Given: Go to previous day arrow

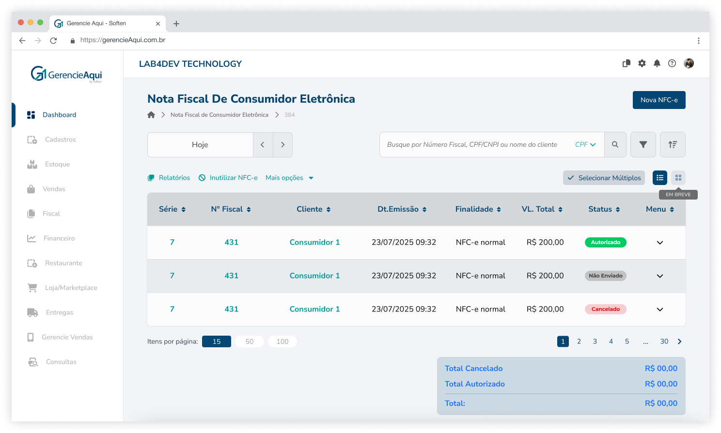Looking at the screenshot, I should (263, 145).
